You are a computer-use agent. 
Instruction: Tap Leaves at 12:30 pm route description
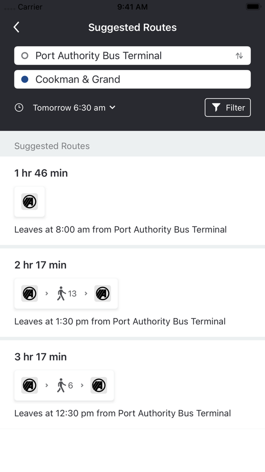[123, 413]
